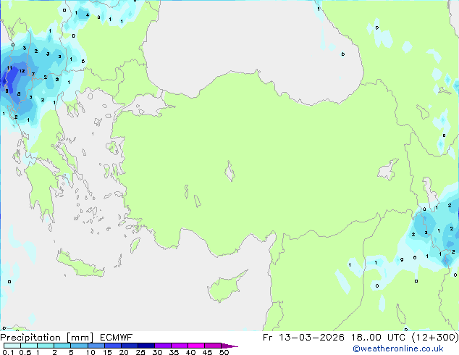The image size is (459, 355).
Task: Click the 35 to 40 mm legend color cell
Action: (179, 346)
